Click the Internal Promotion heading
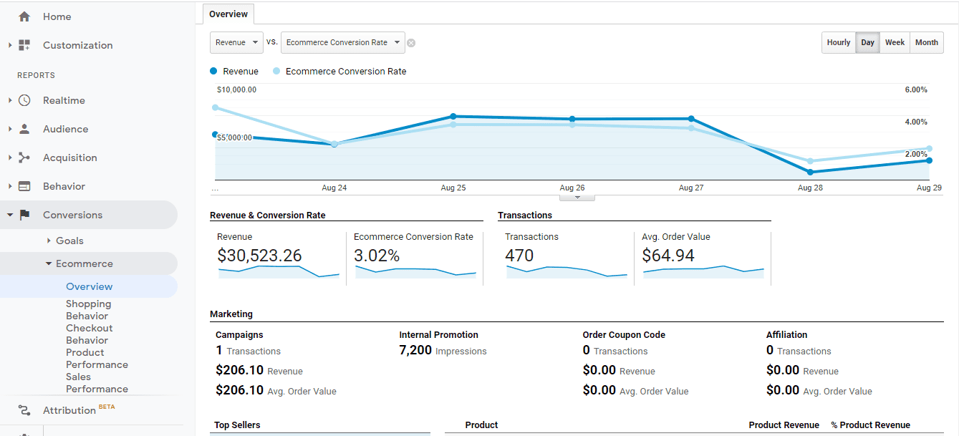The width and height of the screenshot is (959, 436). (438, 334)
